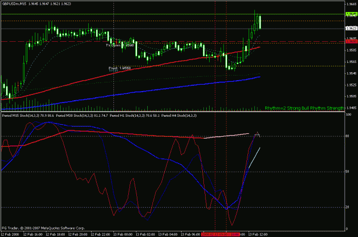
Task: Click the 13 Feb 02:00 time axis label
Action: click(x=145, y=234)
